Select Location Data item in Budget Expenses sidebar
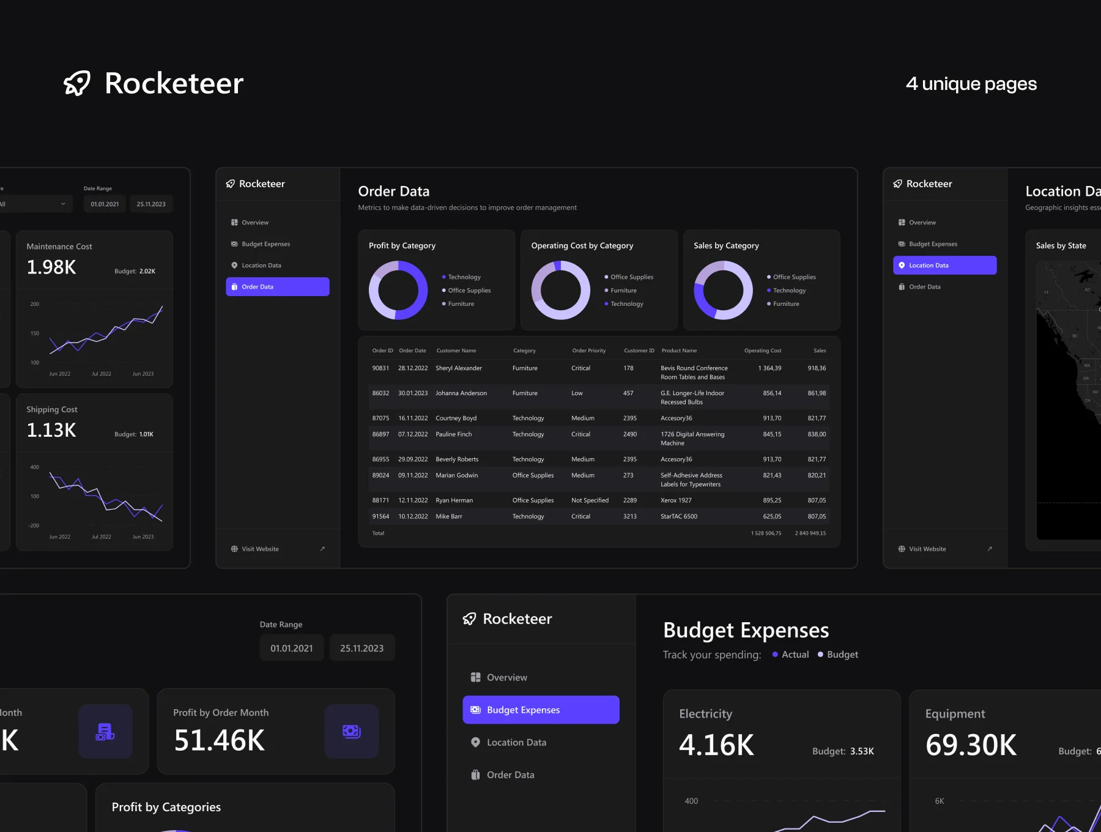The width and height of the screenshot is (1101, 832). [541, 743]
